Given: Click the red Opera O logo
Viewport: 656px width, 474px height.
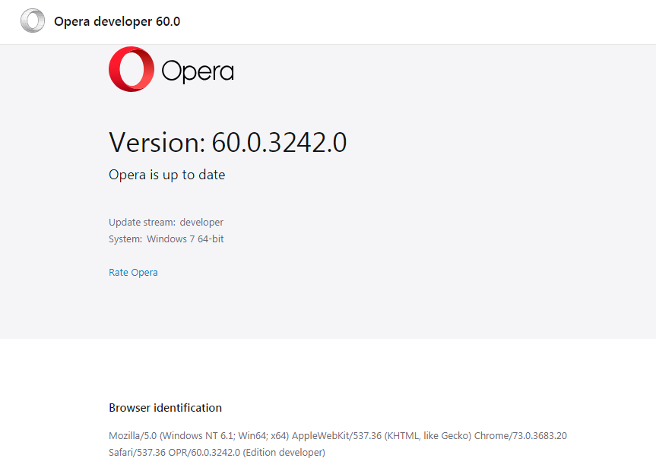Looking at the screenshot, I should [132, 69].
